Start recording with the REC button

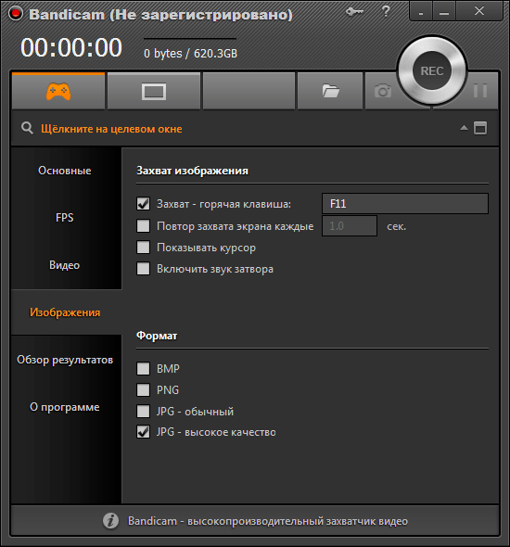(432, 70)
